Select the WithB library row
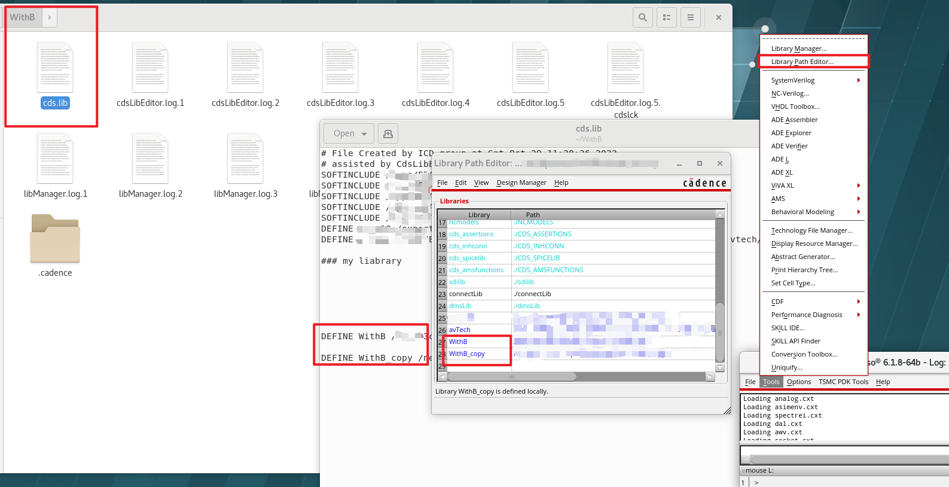Viewport: 949px width, 487px height. pos(576,342)
